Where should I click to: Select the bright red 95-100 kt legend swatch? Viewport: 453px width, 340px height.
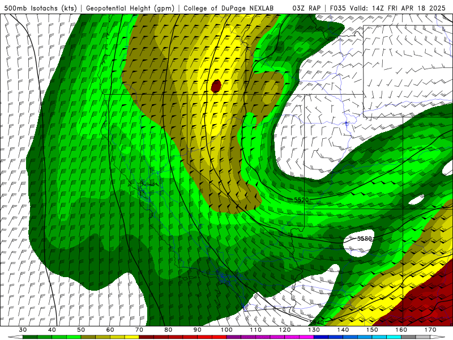tap(219, 337)
